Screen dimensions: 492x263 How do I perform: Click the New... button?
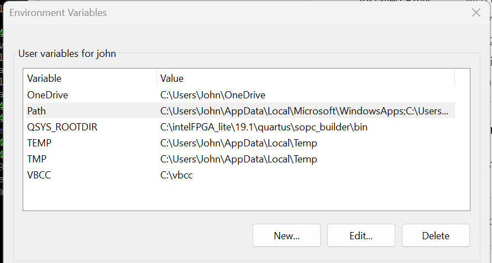point(286,235)
